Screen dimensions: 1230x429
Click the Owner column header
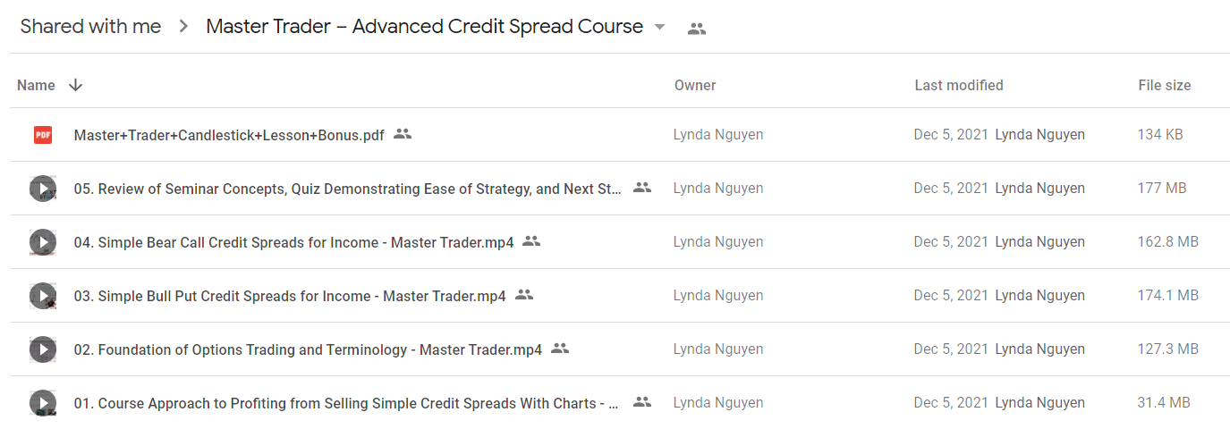(695, 86)
